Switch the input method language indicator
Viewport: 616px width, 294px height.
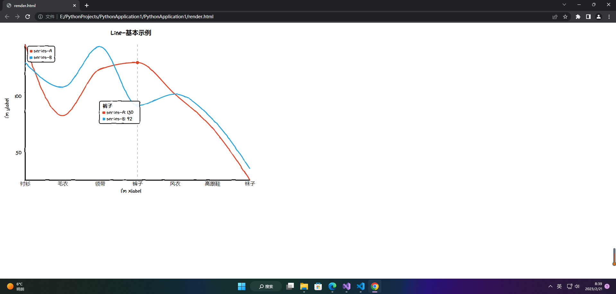coord(559,286)
